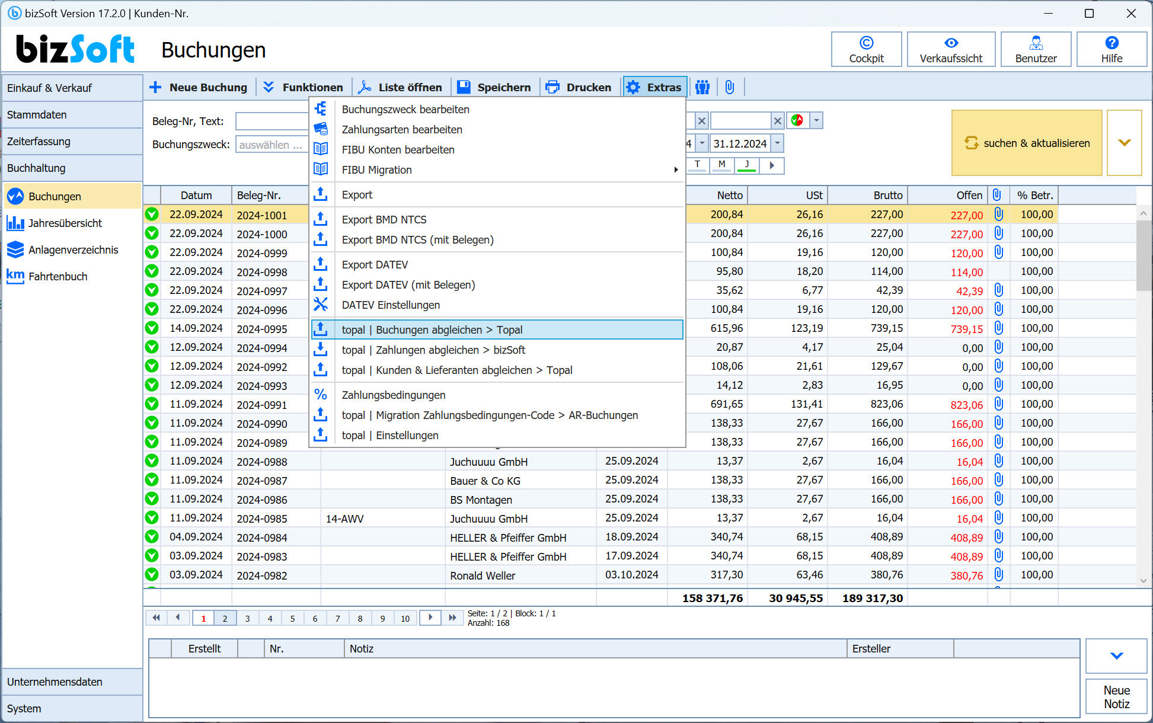Collapse the notes panel chevron
The image size is (1153, 723).
1116,655
